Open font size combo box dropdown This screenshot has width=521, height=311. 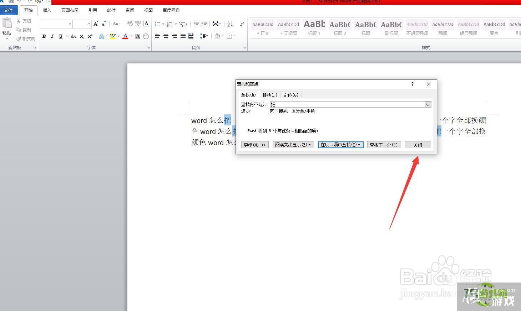pyautogui.click(x=89, y=24)
